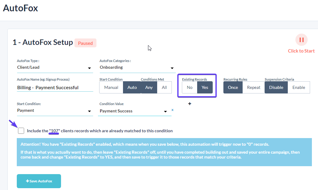This screenshot has width=318, height=190.
Task: Select Disable for Suspension Criteria
Action: (x=276, y=87)
